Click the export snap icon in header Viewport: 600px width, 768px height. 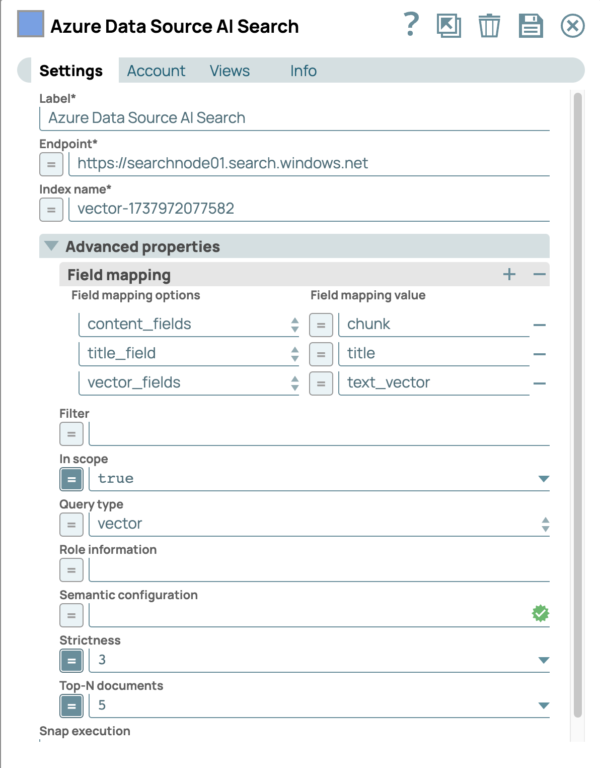tap(448, 26)
